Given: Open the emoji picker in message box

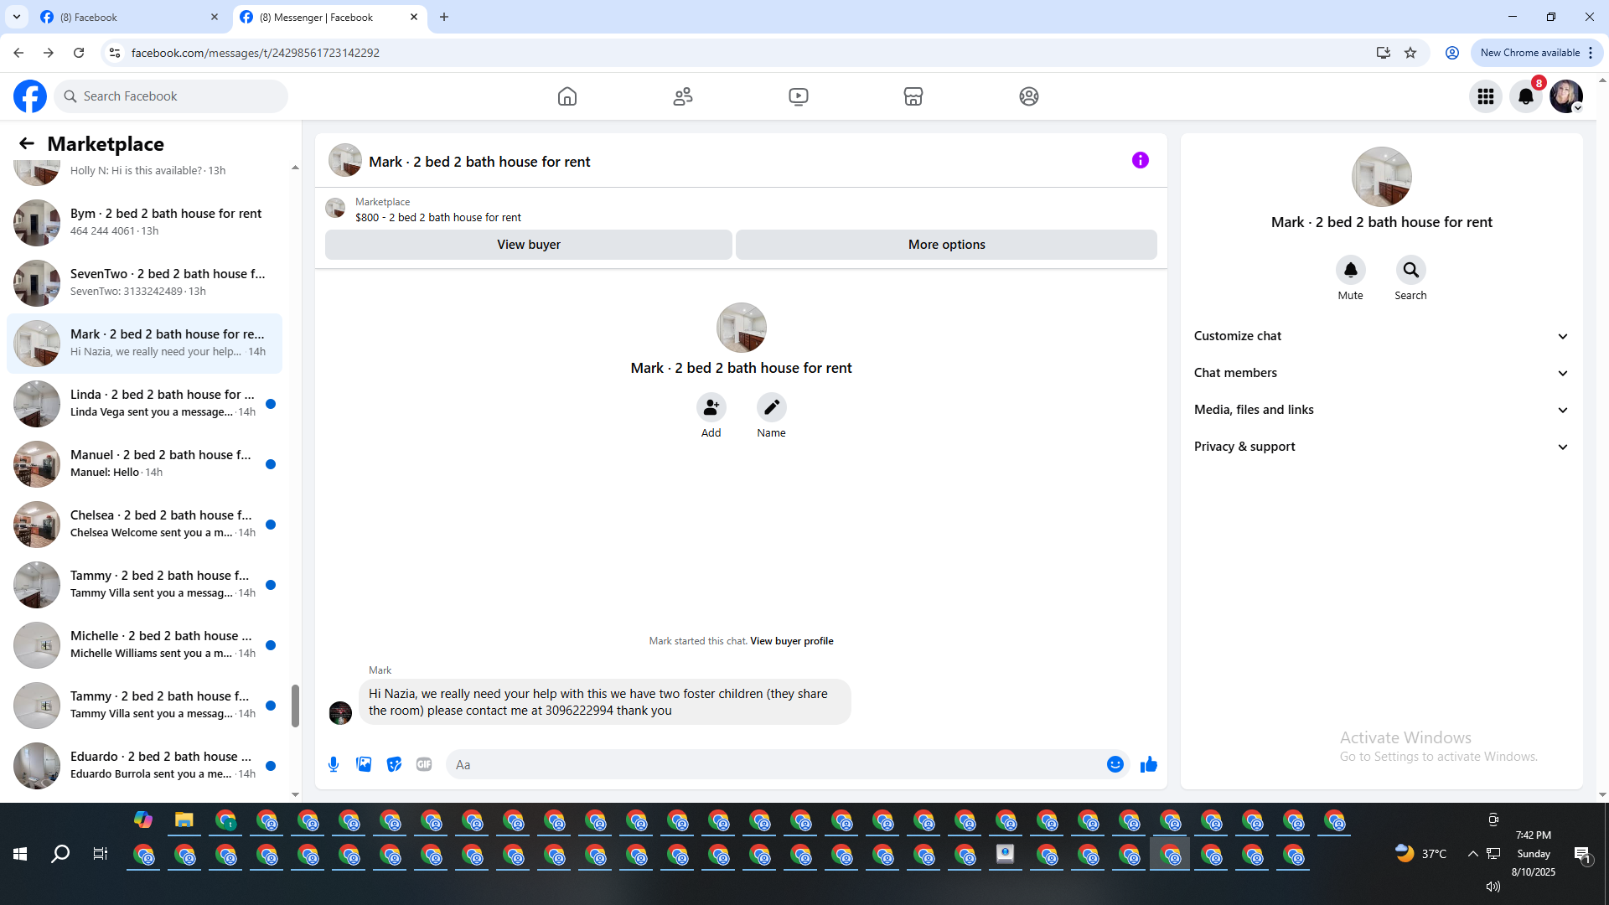Looking at the screenshot, I should click(x=1115, y=764).
